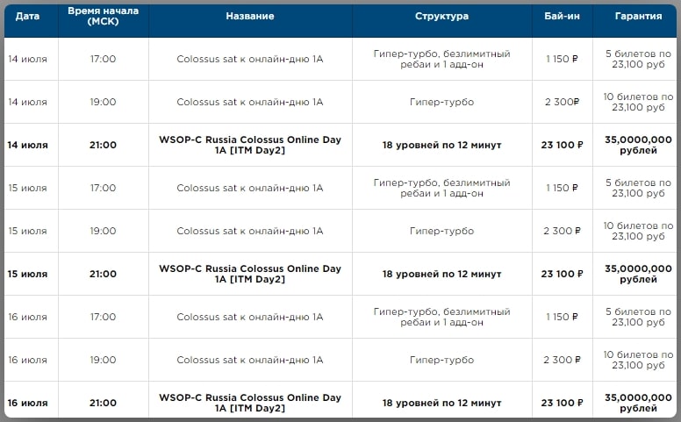This screenshot has height=422, width=681.
Task: Select the Время начала (МСК) header
Action: click(103, 16)
